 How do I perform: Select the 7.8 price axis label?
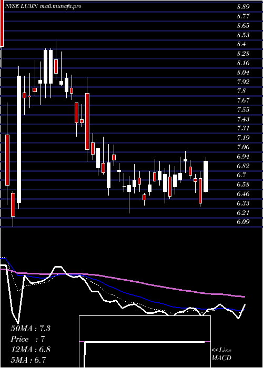click(x=241, y=91)
